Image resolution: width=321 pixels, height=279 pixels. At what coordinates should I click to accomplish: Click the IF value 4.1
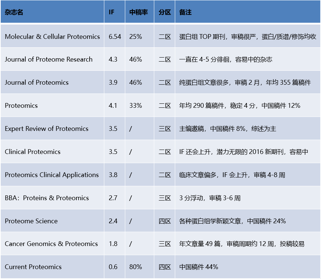tap(113, 106)
